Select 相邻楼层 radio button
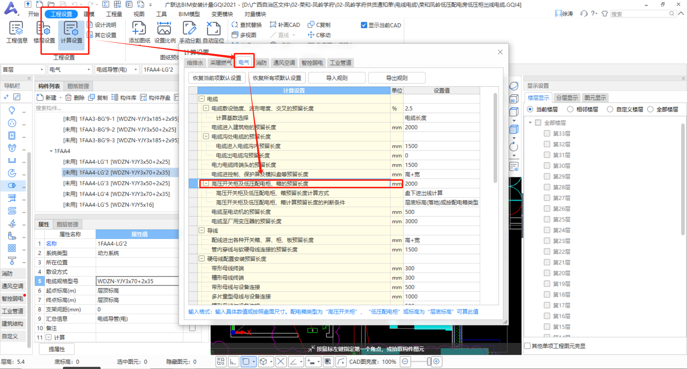Screen dimensions: 687x369 click(570, 109)
